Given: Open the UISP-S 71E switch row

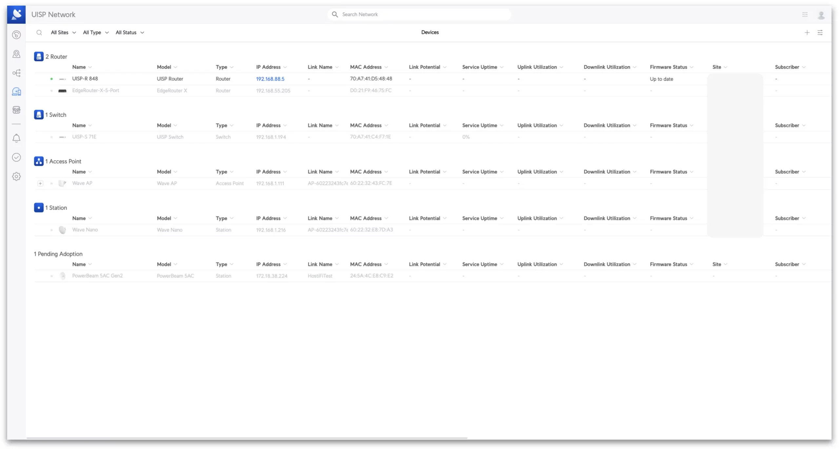Looking at the screenshot, I should point(433,137).
